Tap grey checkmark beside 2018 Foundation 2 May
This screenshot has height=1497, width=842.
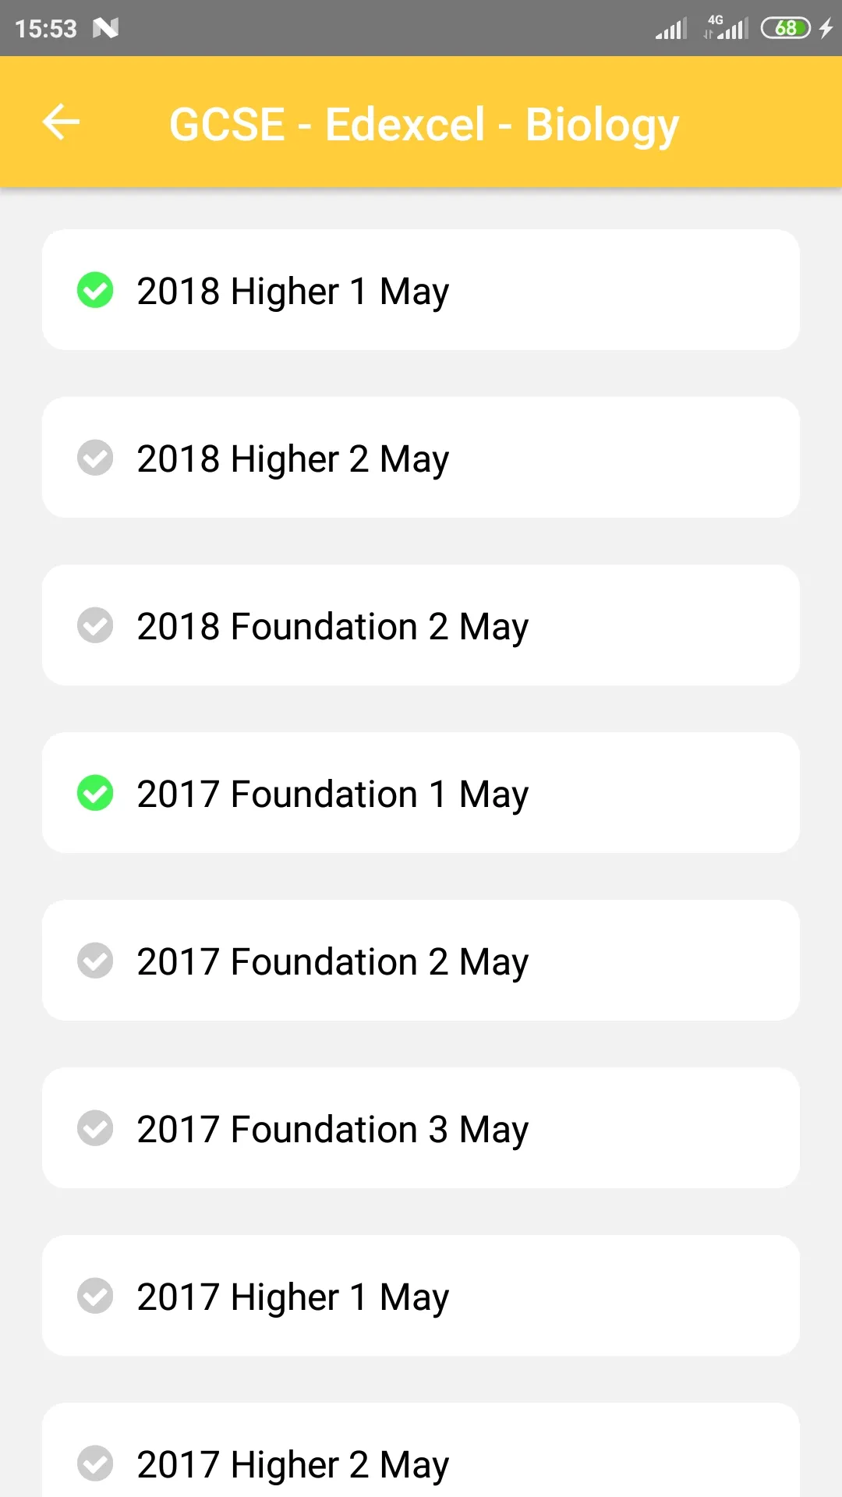(95, 625)
